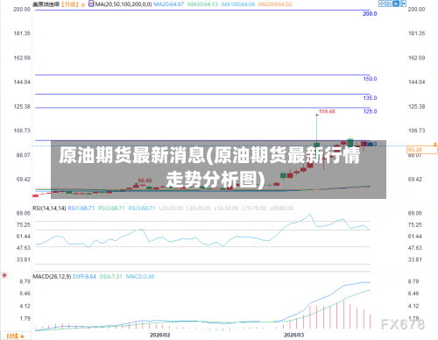Viewport: 438px width, 340px height.
Task: Click the MA100:64.06 value
Action: click(238, 4)
